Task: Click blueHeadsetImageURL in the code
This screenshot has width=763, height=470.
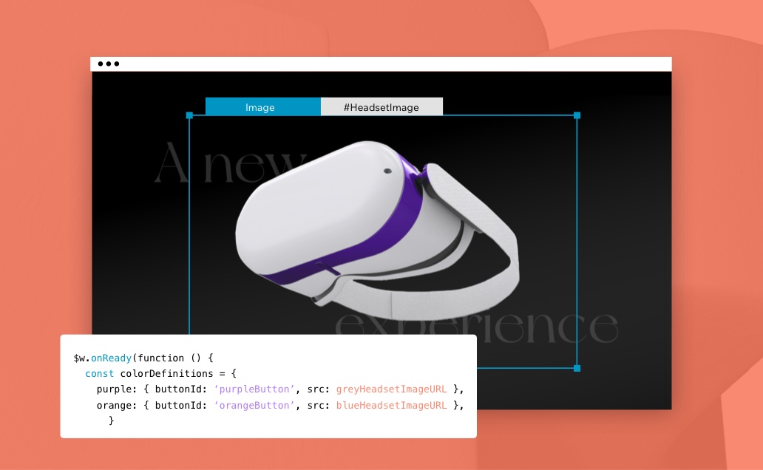Action: tap(391, 405)
